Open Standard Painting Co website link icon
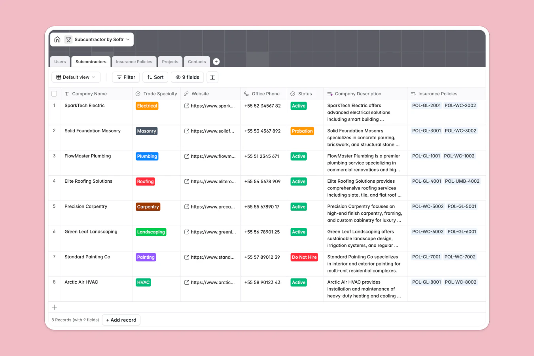This screenshot has height=356, width=534. 187,257
